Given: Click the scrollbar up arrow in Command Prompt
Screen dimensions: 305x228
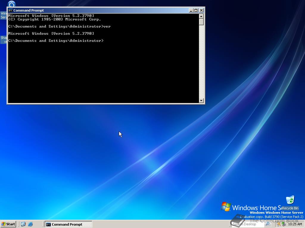Looking at the screenshot, I should [x=201, y=16].
